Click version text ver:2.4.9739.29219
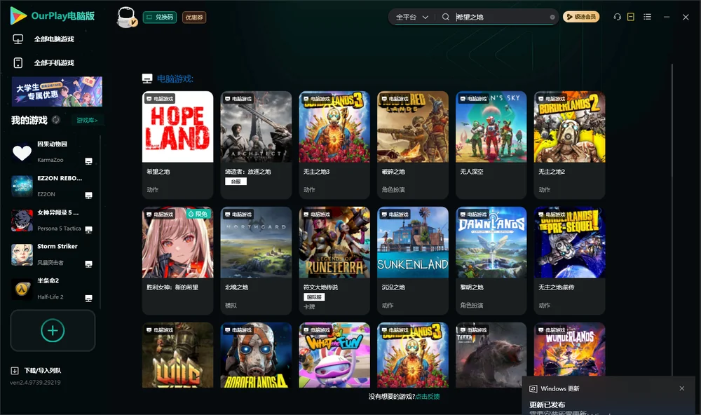Screen dimensions: 701x415 pos(35,383)
